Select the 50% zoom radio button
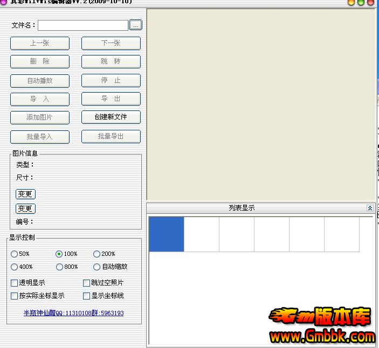This screenshot has height=348, width=379. tap(14, 254)
